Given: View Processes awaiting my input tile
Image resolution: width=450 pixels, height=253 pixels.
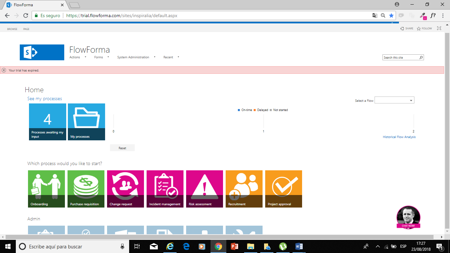Looking at the screenshot, I should (x=47, y=122).
